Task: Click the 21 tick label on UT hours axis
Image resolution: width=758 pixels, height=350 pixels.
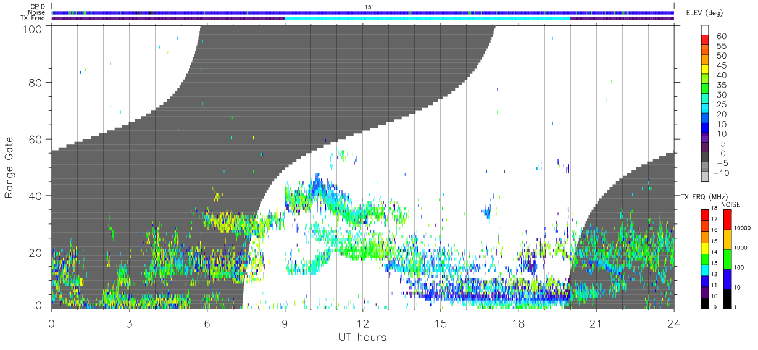Action: pos(596,323)
